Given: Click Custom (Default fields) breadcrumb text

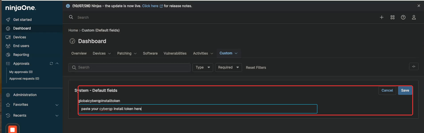Looking at the screenshot, I should (x=100, y=30).
